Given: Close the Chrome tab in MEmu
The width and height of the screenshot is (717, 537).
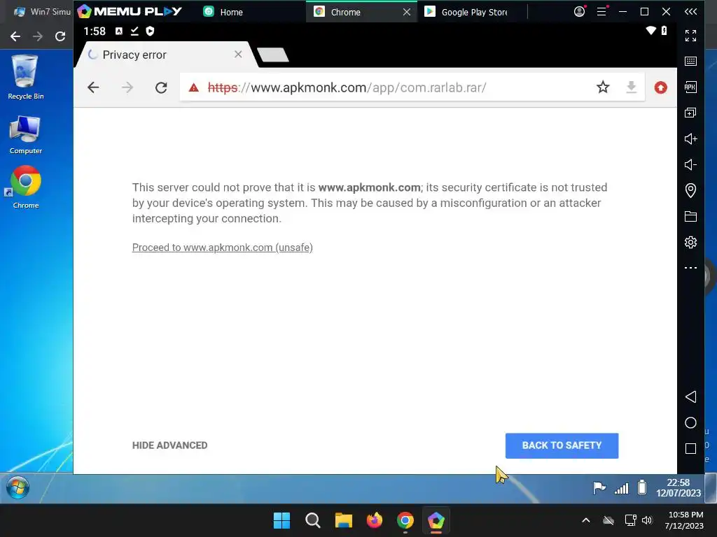Looking at the screenshot, I should [x=407, y=12].
